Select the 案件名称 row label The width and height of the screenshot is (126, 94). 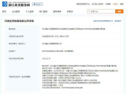[12, 29]
